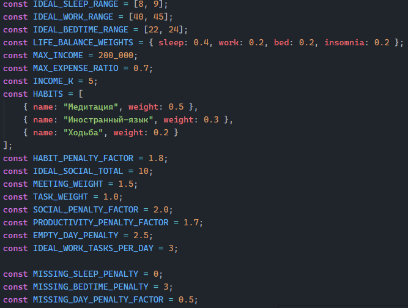Screen dimensions: 408x308
Task: Click the SOCIAL_PENALTY_FACTOR constant
Action: click(x=86, y=210)
